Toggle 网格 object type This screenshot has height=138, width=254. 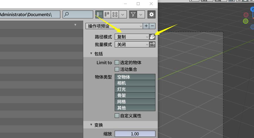pyautogui.click(x=135, y=102)
